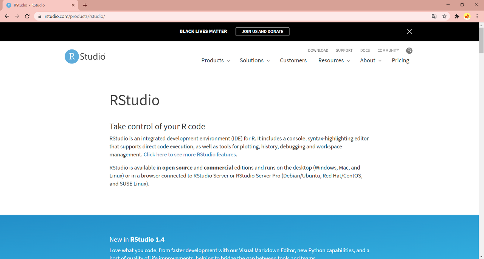
Task: Click the profile avatar icon in Chrome toolbar
Action: pos(467,16)
